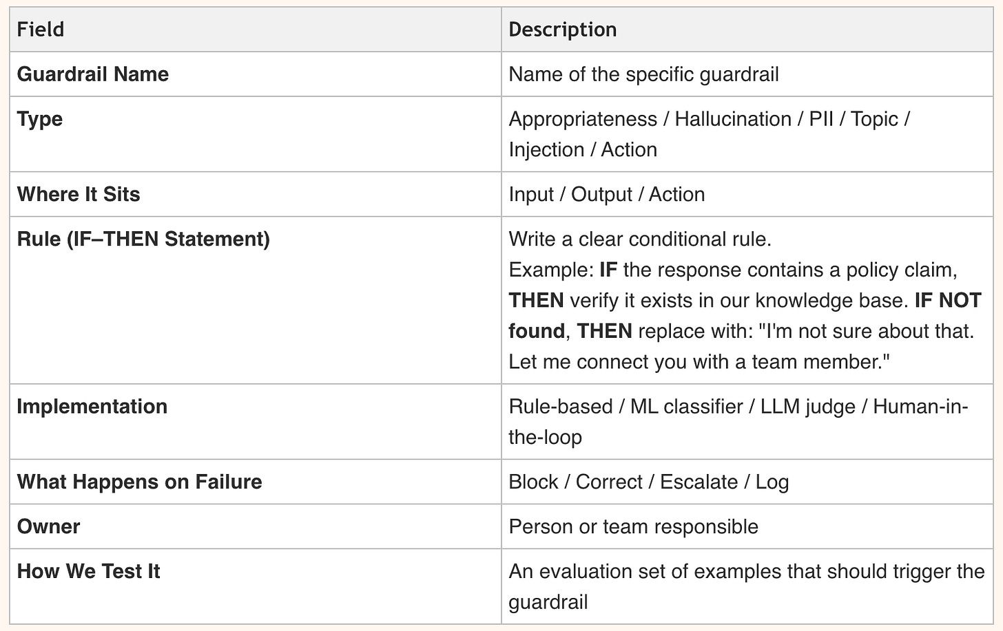Image resolution: width=1003 pixels, height=631 pixels.
Task: Select the 'Owner' field cell
Action: pyautogui.click(x=48, y=526)
